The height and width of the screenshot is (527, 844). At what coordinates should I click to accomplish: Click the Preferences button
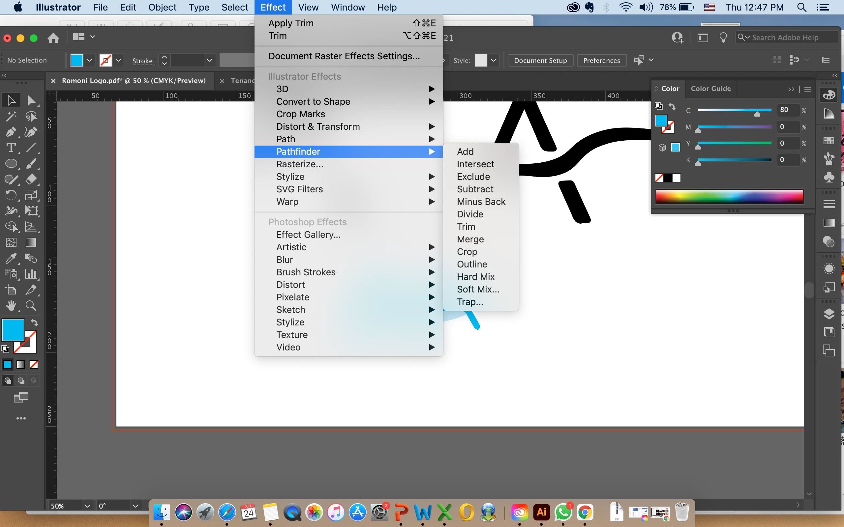pyautogui.click(x=601, y=60)
